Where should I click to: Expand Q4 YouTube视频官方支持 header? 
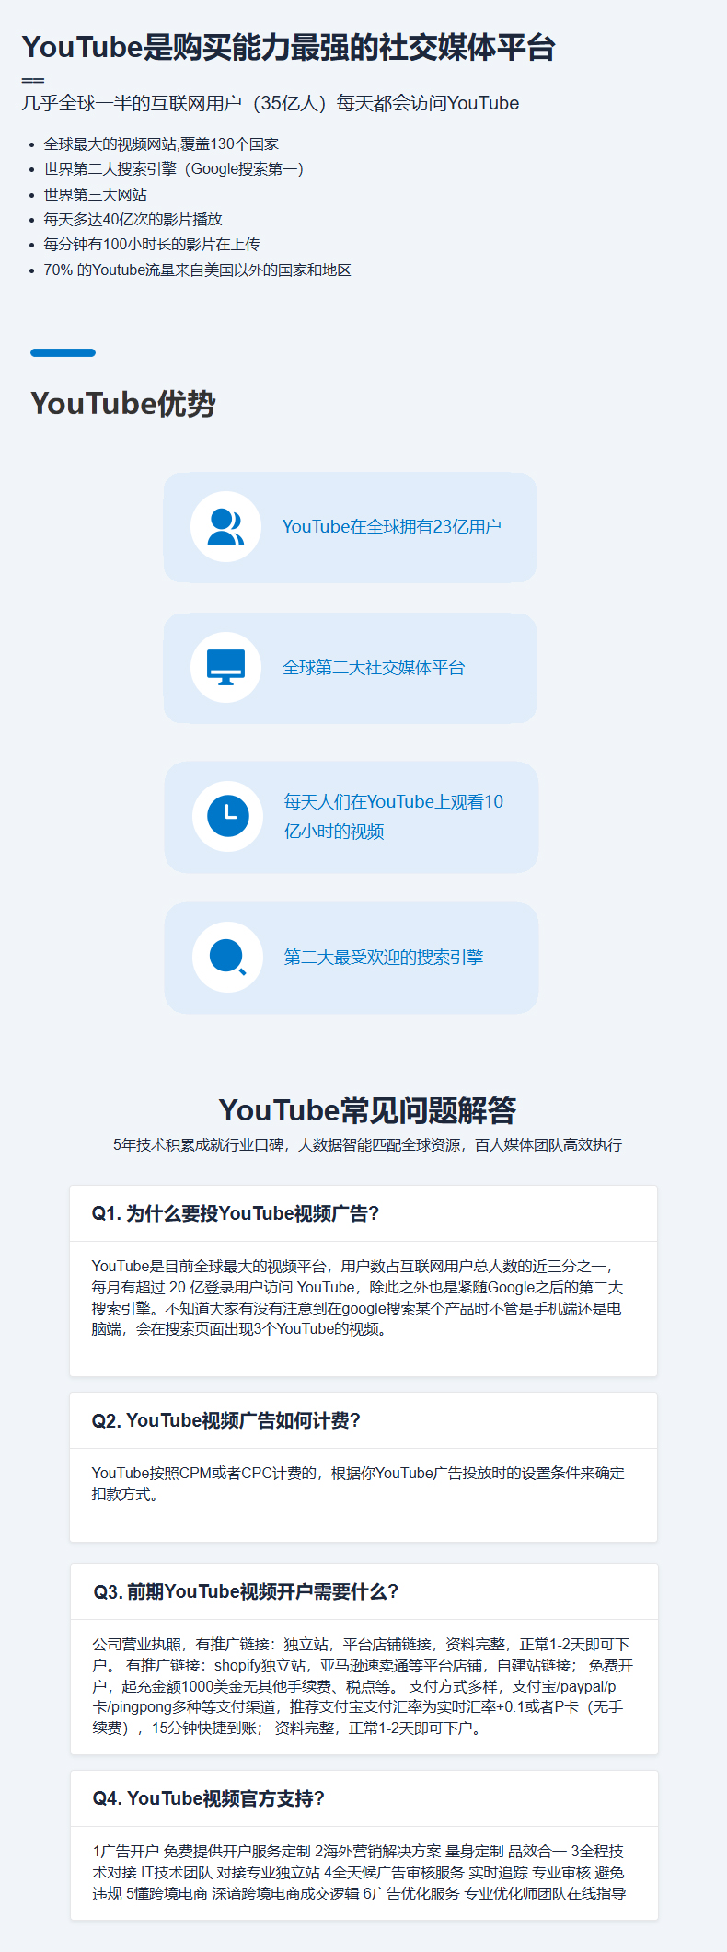click(363, 1798)
